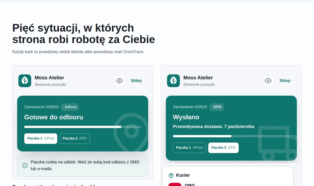The height and width of the screenshot is (186, 314).
Task: Click the Kurier section heading
Action: 183,175
